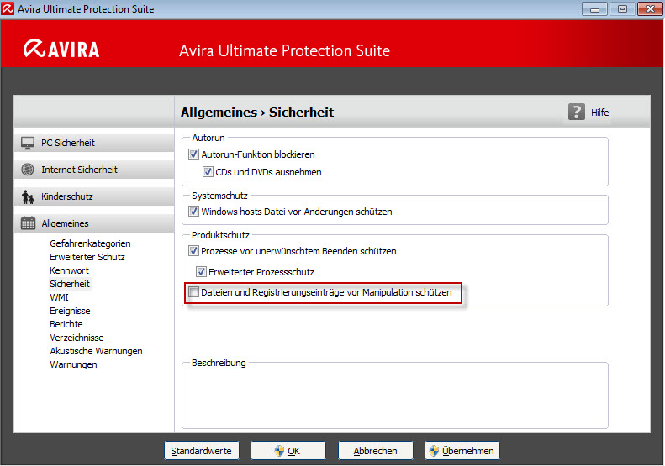Uncheck Autorun-Funktion blockieren

click(x=194, y=154)
